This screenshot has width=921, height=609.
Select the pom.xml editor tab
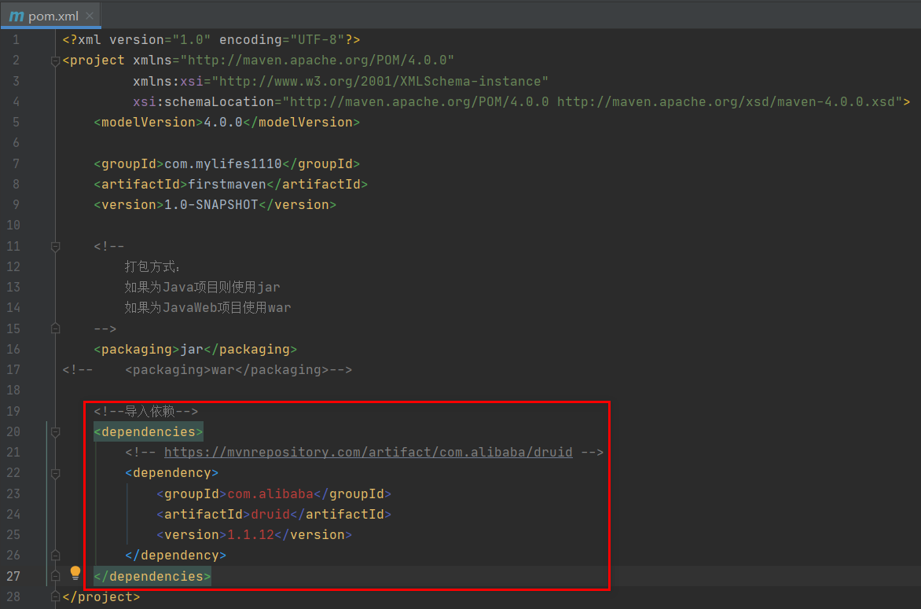(51, 16)
